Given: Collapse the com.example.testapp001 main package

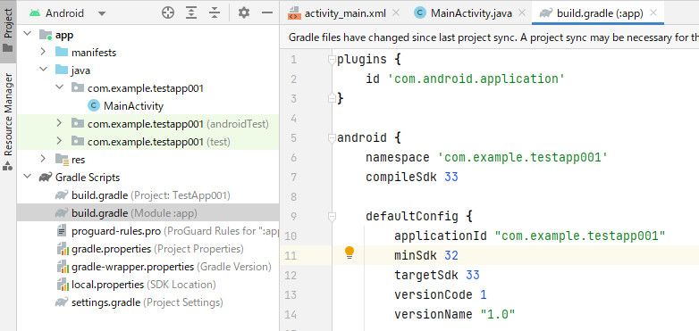Looking at the screenshot, I should pos(59,87).
